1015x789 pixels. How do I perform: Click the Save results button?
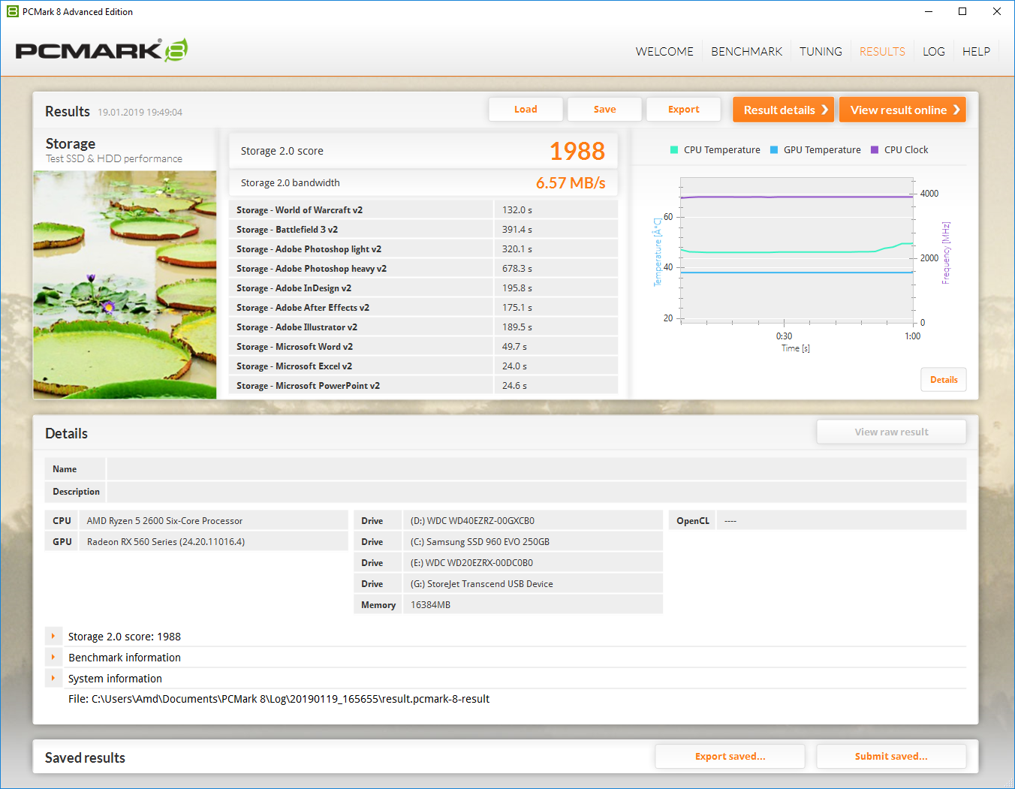tap(604, 110)
